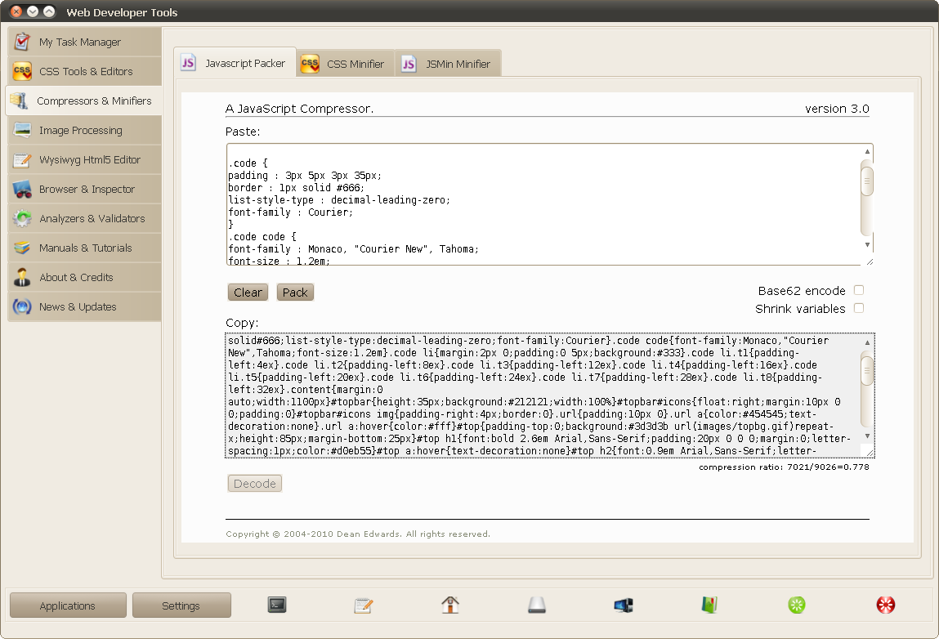939x639 pixels.
Task: Open News & Updates section
Action: (x=84, y=306)
